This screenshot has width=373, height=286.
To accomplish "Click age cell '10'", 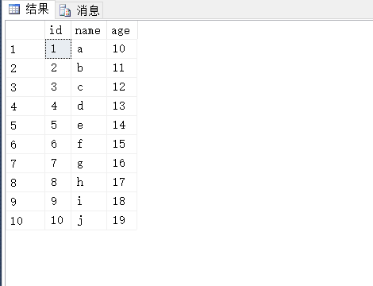I will pyautogui.click(x=121, y=49).
